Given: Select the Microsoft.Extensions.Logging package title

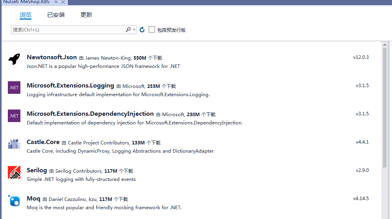Looking at the screenshot, I should [x=71, y=86].
